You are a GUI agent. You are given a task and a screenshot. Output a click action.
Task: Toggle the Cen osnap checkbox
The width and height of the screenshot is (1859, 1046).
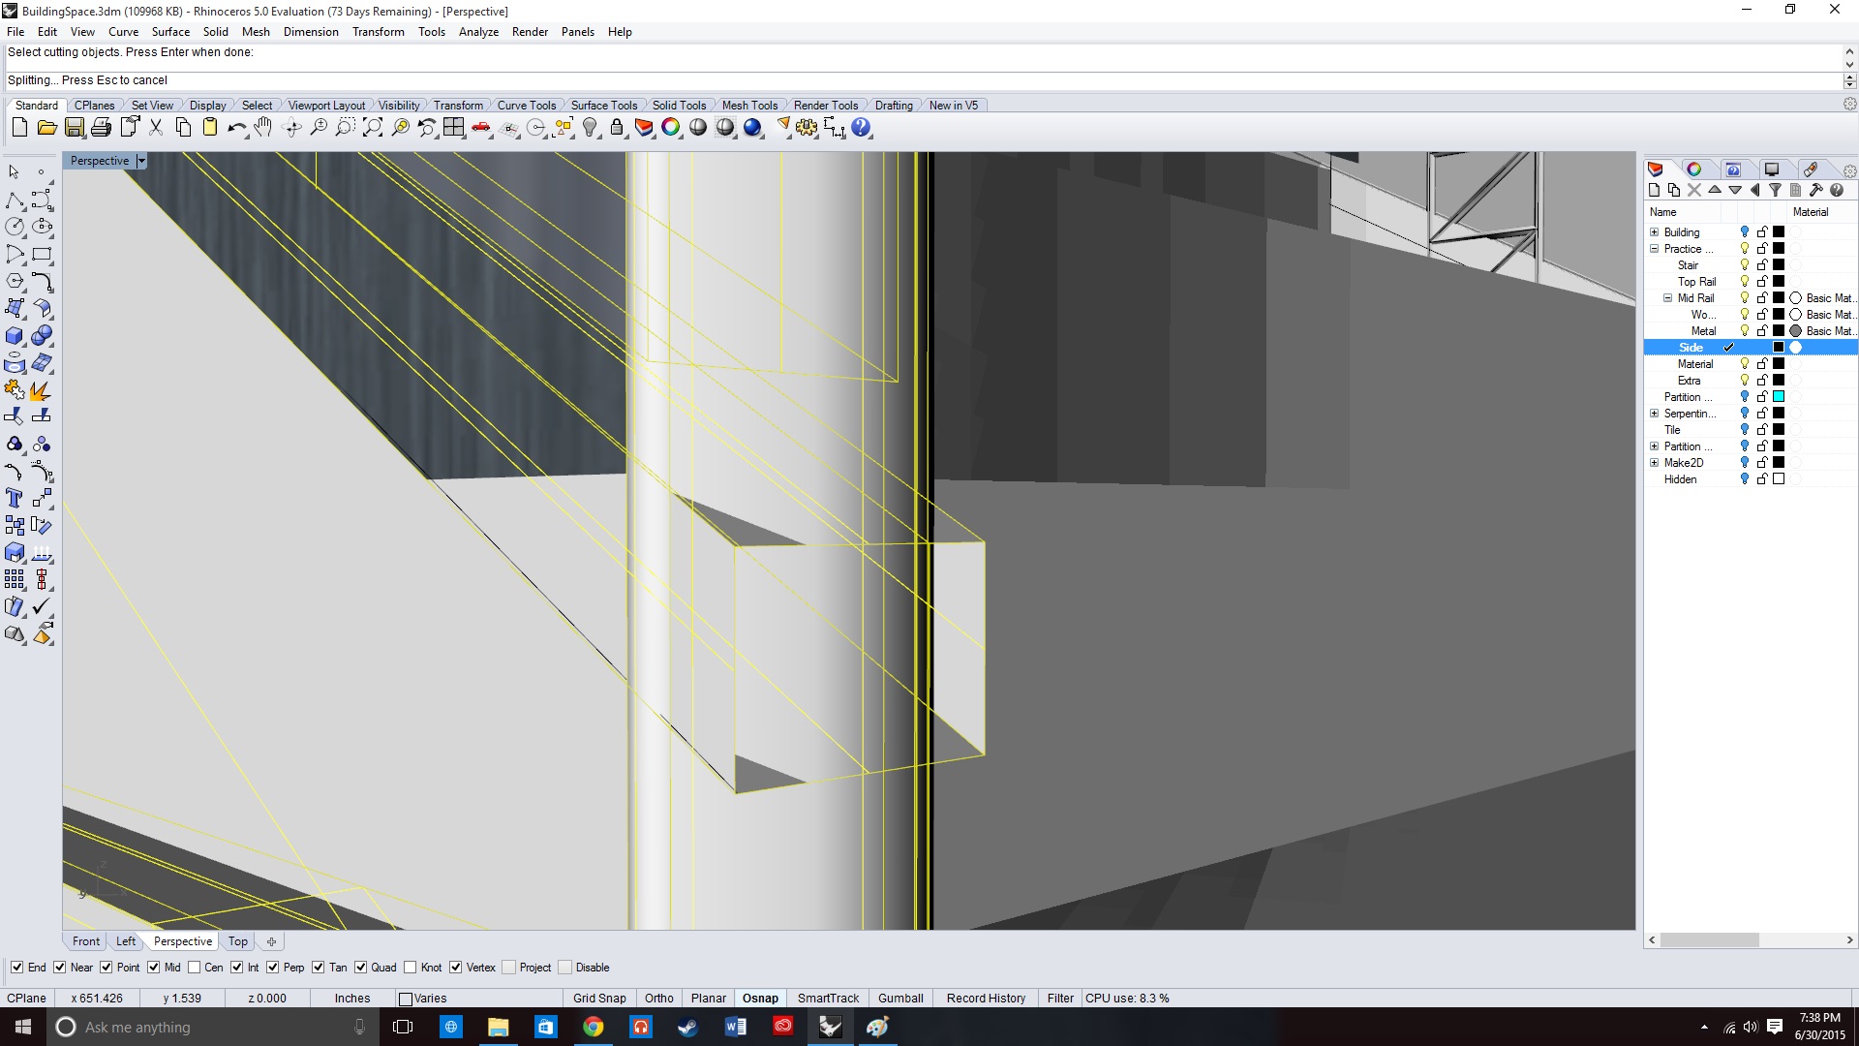point(195,968)
